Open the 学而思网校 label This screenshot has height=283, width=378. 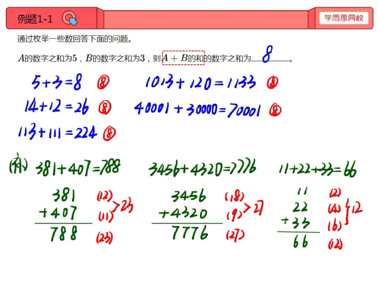point(344,18)
